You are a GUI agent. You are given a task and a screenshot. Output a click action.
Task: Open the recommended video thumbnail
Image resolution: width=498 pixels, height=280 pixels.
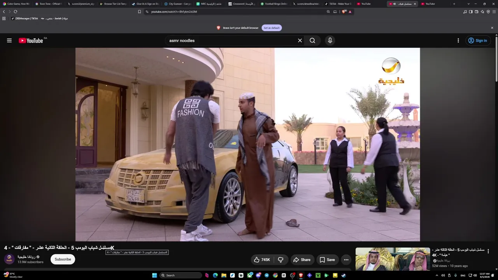[x=393, y=259]
